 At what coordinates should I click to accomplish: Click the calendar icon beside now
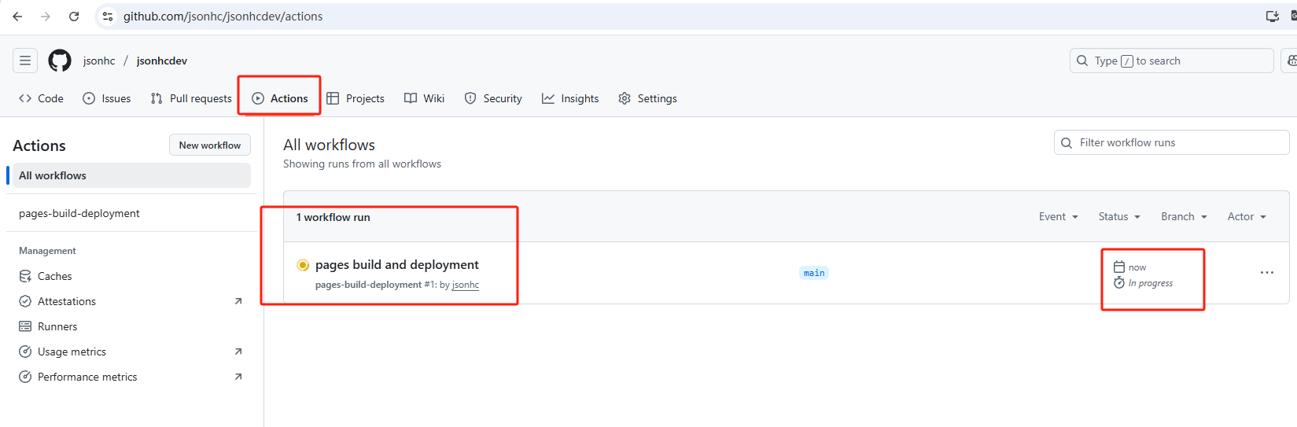point(1119,267)
